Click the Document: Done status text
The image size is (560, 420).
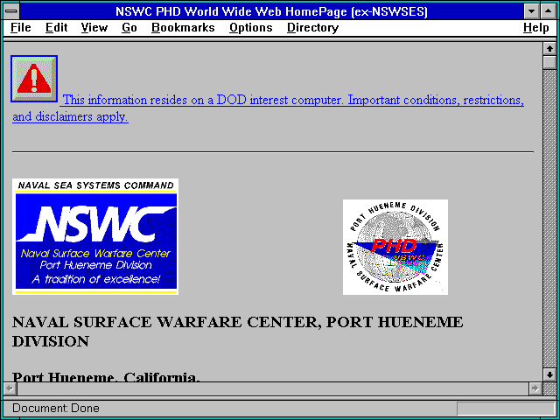pyautogui.click(x=56, y=409)
